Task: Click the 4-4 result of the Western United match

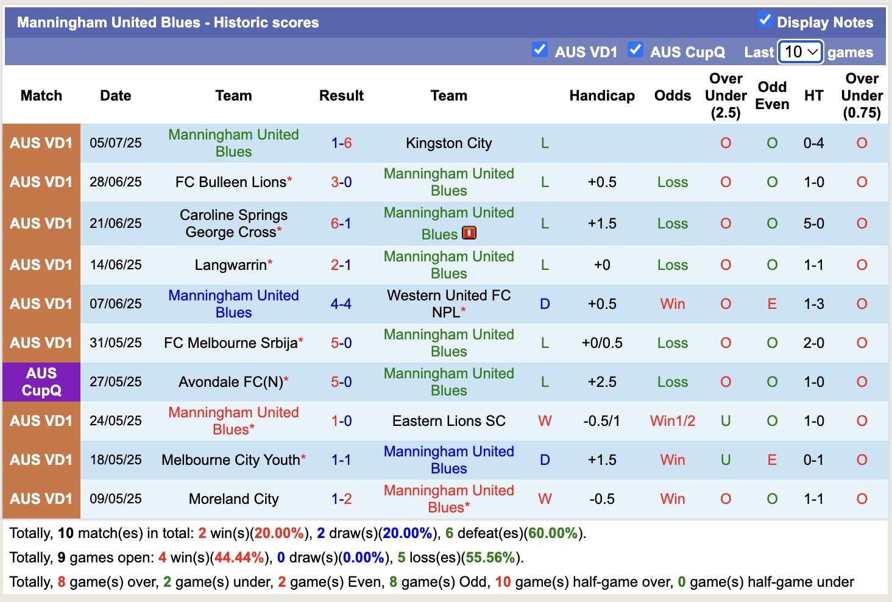Action: [341, 303]
